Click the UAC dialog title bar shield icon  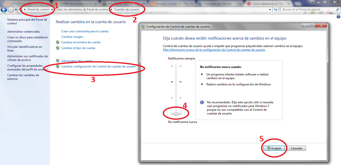[143, 27]
